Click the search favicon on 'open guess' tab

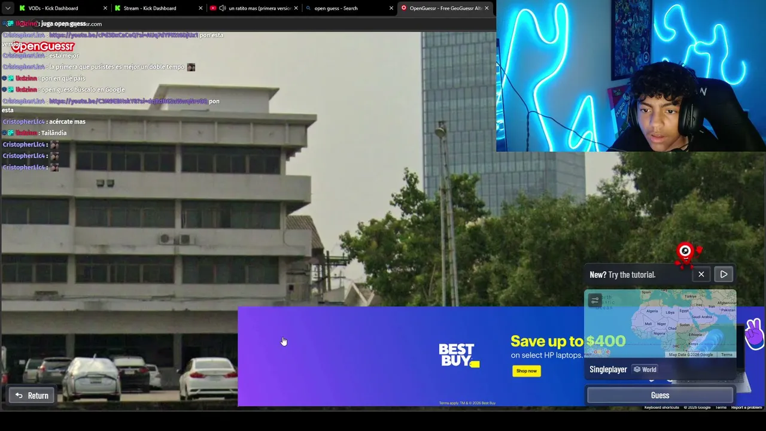tap(309, 8)
